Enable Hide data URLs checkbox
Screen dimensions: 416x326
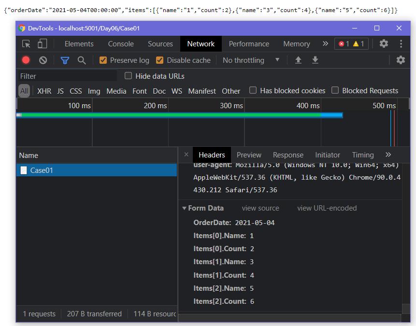pyautogui.click(x=128, y=76)
